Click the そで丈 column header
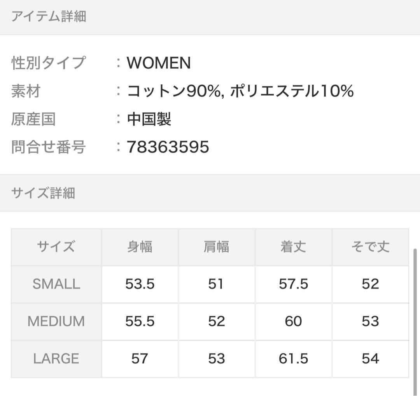 [370, 247]
